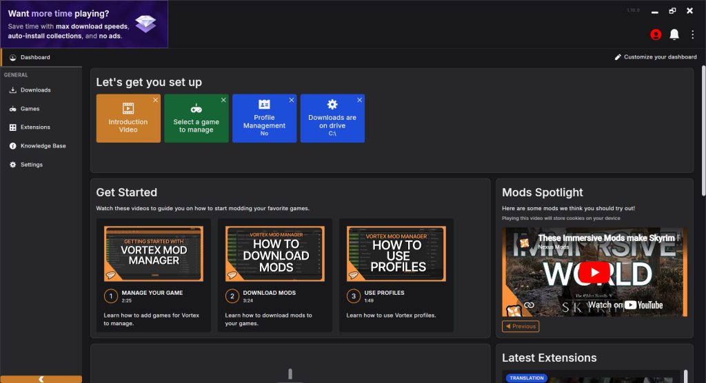Click the premium banner ad
The image size is (706, 383).
[84, 24]
